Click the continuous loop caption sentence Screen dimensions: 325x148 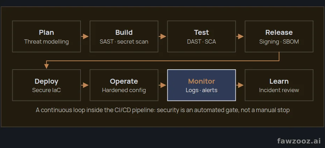pos(163,110)
